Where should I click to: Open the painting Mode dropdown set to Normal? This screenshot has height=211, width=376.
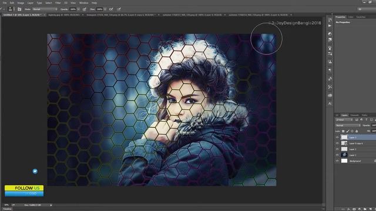coord(45,9)
